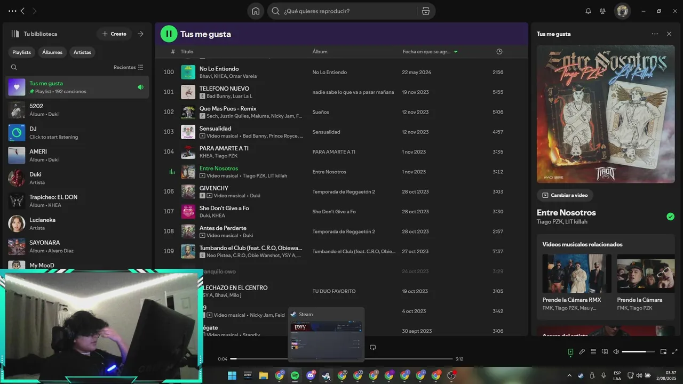Enter full screen with the expand icon
The width and height of the screenshot is (683, 384).
(674, 351)
